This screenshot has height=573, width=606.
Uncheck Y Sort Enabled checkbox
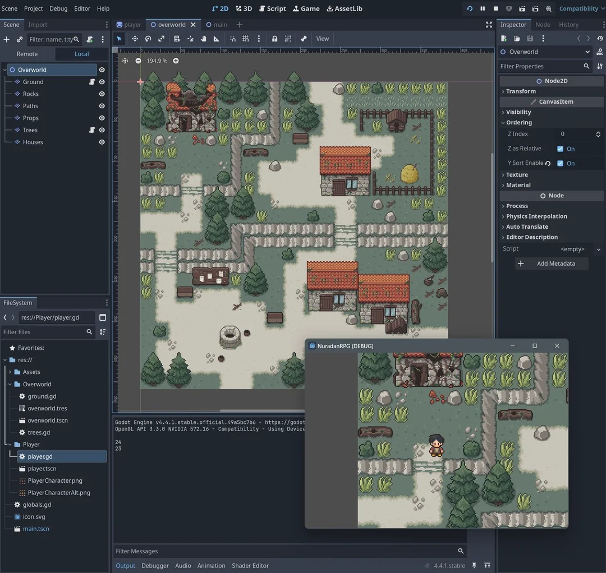tap(560, 163)
